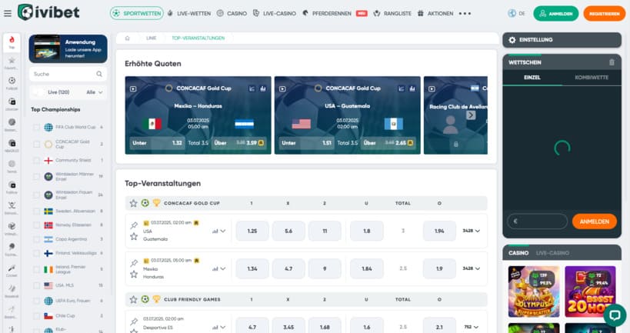Clear the Wettschein with trash icon
This screenshot has height=333, width=630.
tap(612, 62)
